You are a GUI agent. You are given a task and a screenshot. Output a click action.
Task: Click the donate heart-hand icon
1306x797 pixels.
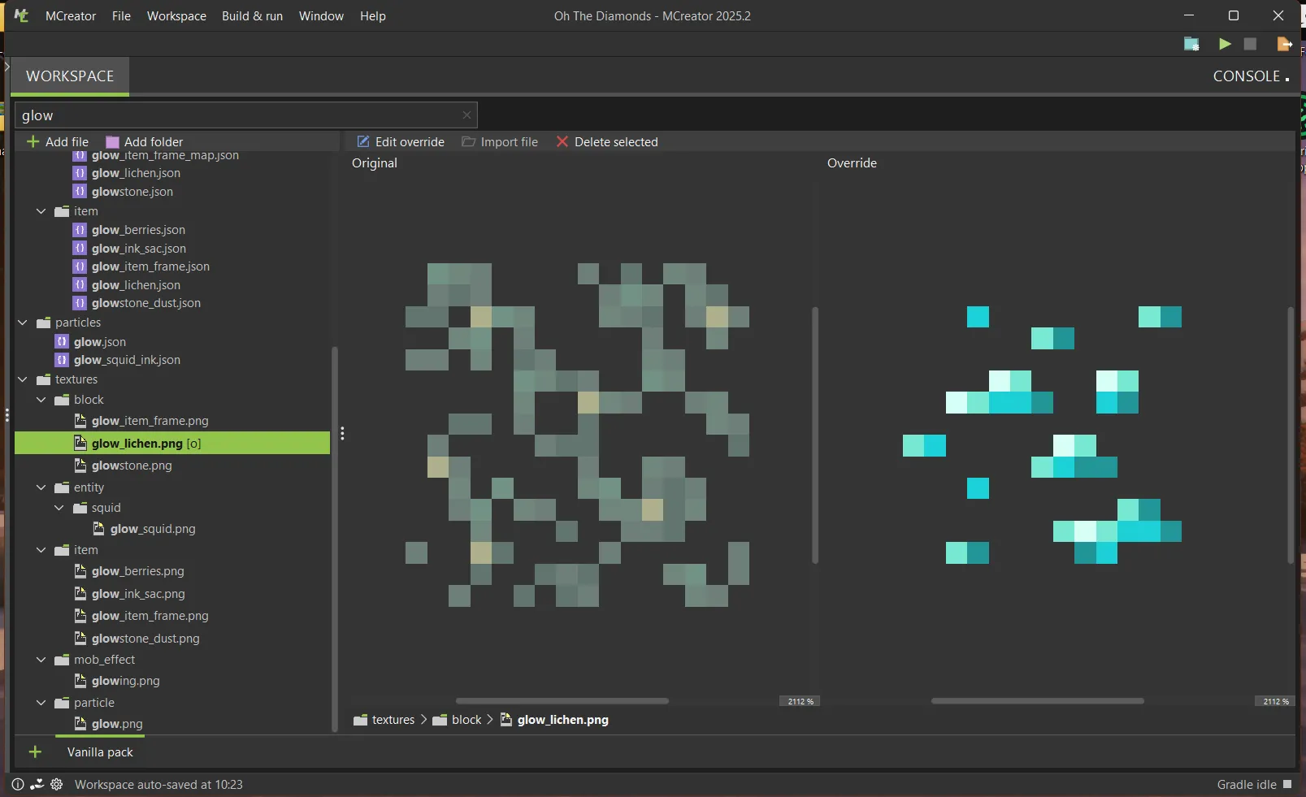tap(37, 784)
